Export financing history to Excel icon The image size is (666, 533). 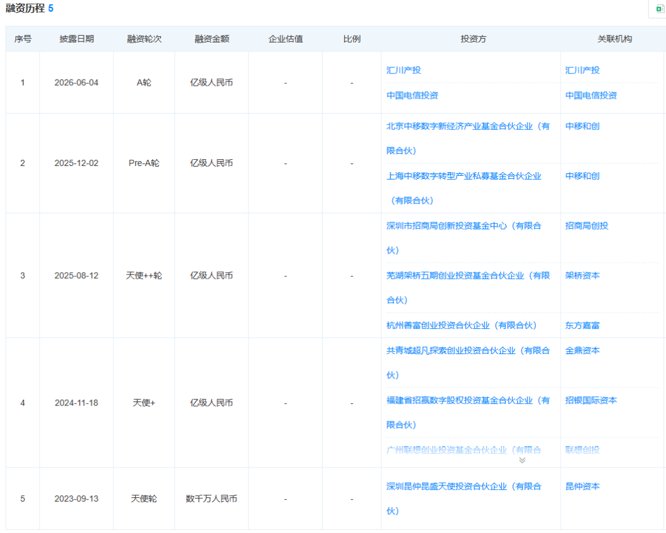pos(660,9)
